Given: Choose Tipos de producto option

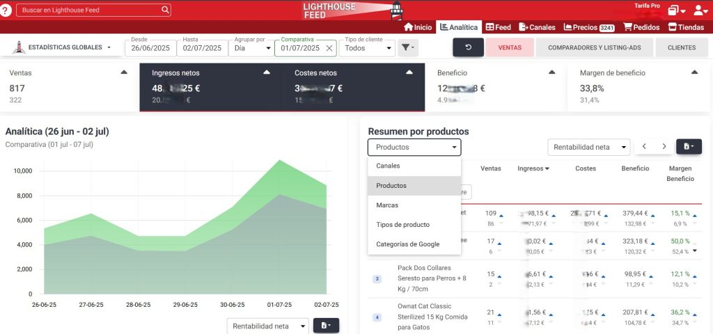Looking at the screenshot, I should pyautogui.click(x=414, y=225).
